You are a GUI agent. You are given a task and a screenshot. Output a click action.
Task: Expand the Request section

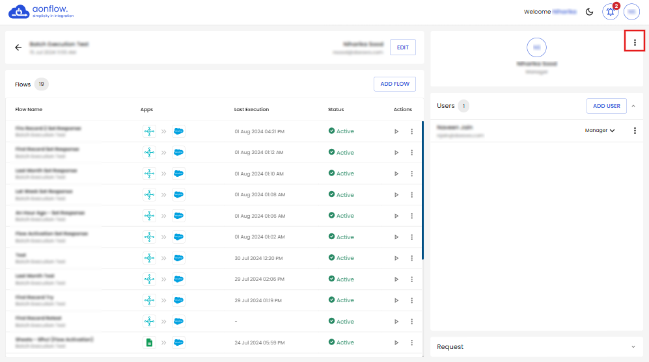tap(633, 347)
